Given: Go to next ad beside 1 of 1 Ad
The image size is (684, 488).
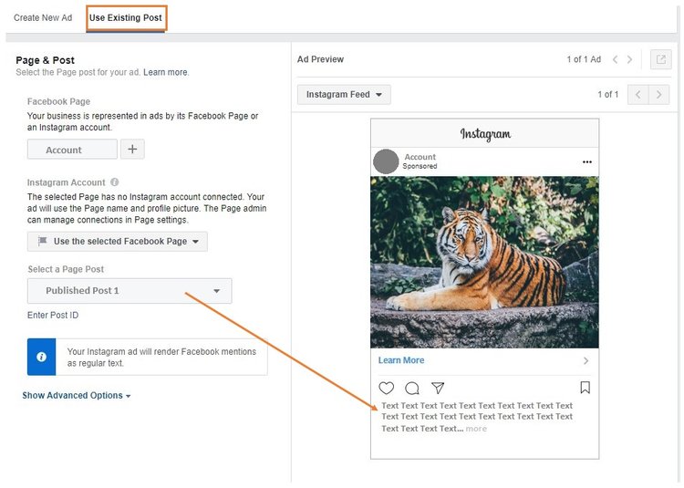Looking at the screenshot, I should point(629,60).
